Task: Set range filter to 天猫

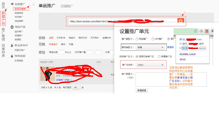Action: click(71, 44)
